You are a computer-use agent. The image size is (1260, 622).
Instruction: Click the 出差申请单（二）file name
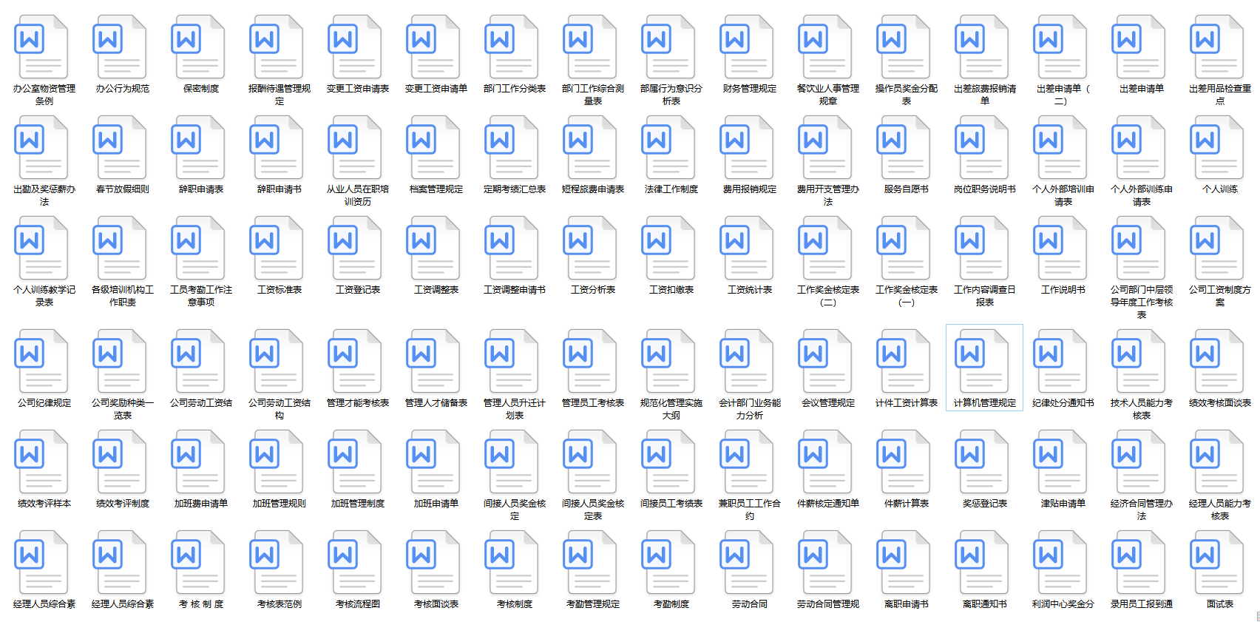coord(1063,95)
